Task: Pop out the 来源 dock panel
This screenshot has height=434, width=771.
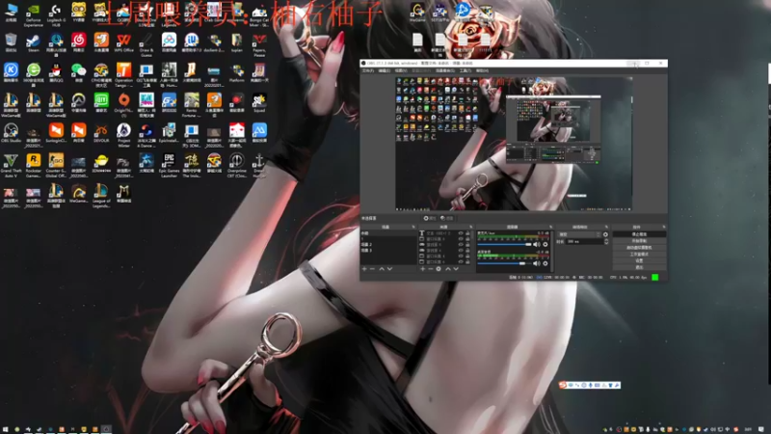Action: tap(471, 227)
